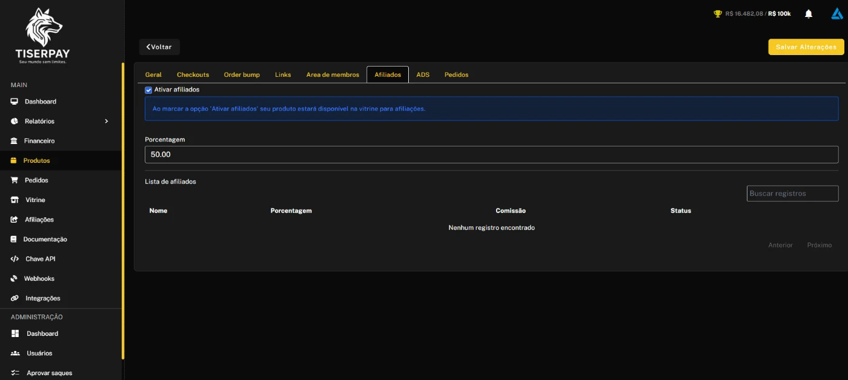Select the Area de membros tab
This screenshot has width=848, height=380.
pyautogui.click(x=333, y=74)
